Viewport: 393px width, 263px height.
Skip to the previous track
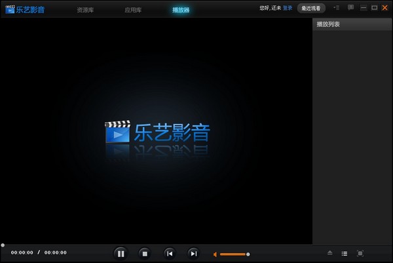coord(169,253)
